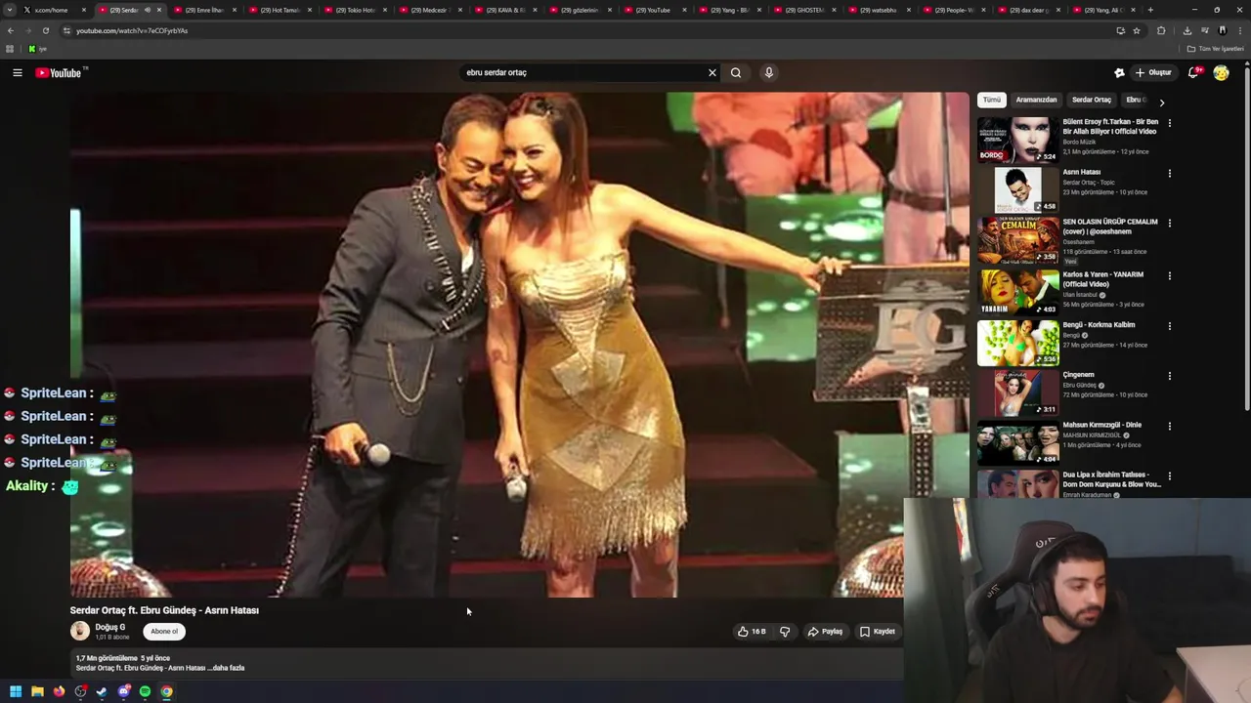Open options for Dua Lipa x İbrahim Tatlıses video
Viewport: 1251px width, 703px height.
tap(1169, 476)
